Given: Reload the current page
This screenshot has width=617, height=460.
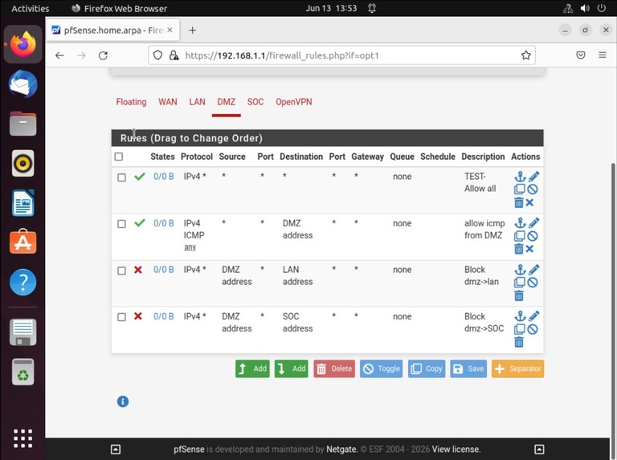Looking at the screenshot, I should click(103, 55).
